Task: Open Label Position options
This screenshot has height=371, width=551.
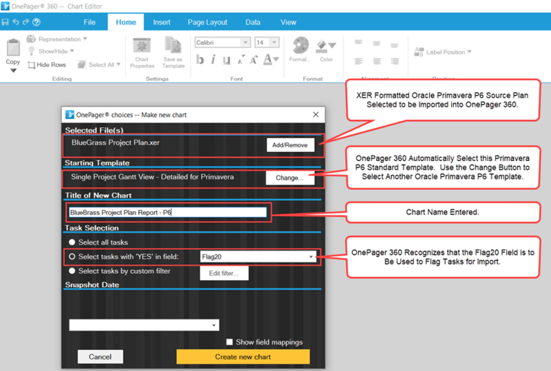Action: pyautogui.click(x=443, y=52)
